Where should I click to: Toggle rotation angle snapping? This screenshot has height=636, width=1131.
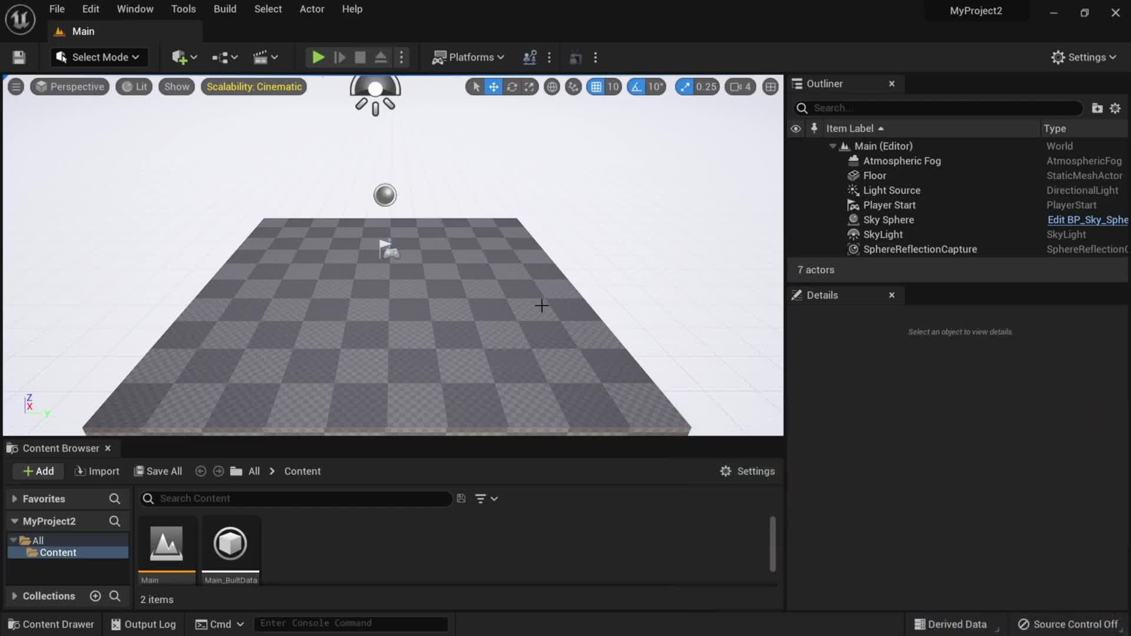coord(636,87)
